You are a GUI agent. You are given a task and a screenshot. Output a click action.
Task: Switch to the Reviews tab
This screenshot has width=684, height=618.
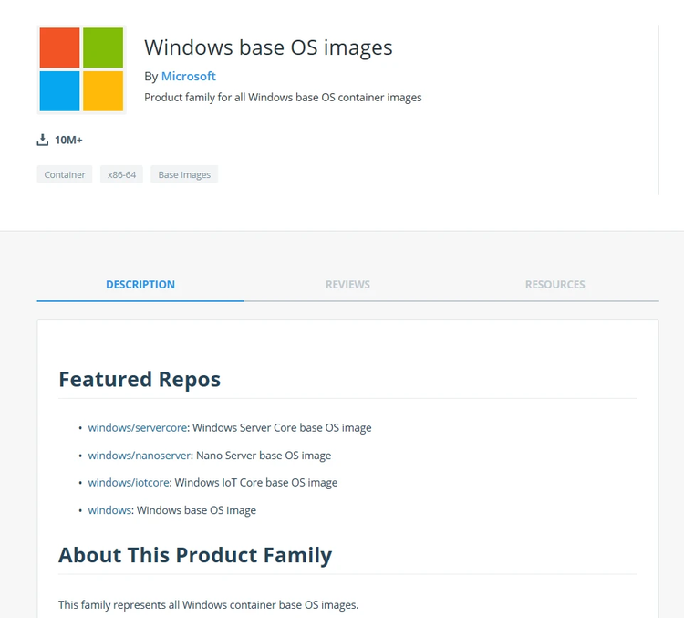[347, 285]
